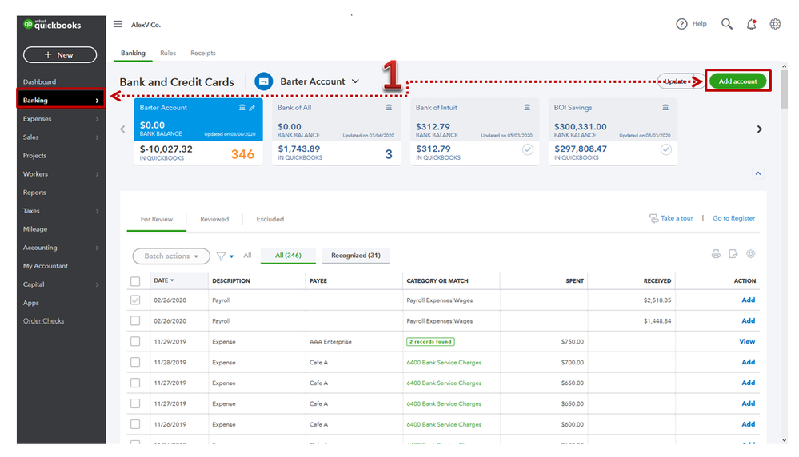Switch to the Receipts tab
Viewport: 799px width, 457px height.
[x=203, y=53]
